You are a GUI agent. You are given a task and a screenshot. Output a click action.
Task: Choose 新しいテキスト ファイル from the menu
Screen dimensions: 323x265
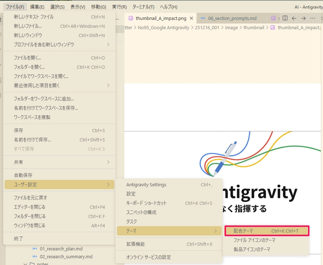(x=59, y=17)
